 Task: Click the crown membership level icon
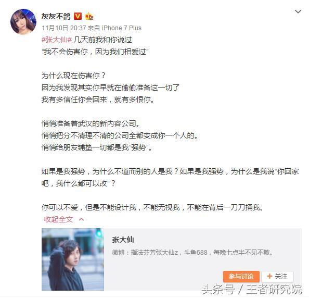(x=89, y=16)
